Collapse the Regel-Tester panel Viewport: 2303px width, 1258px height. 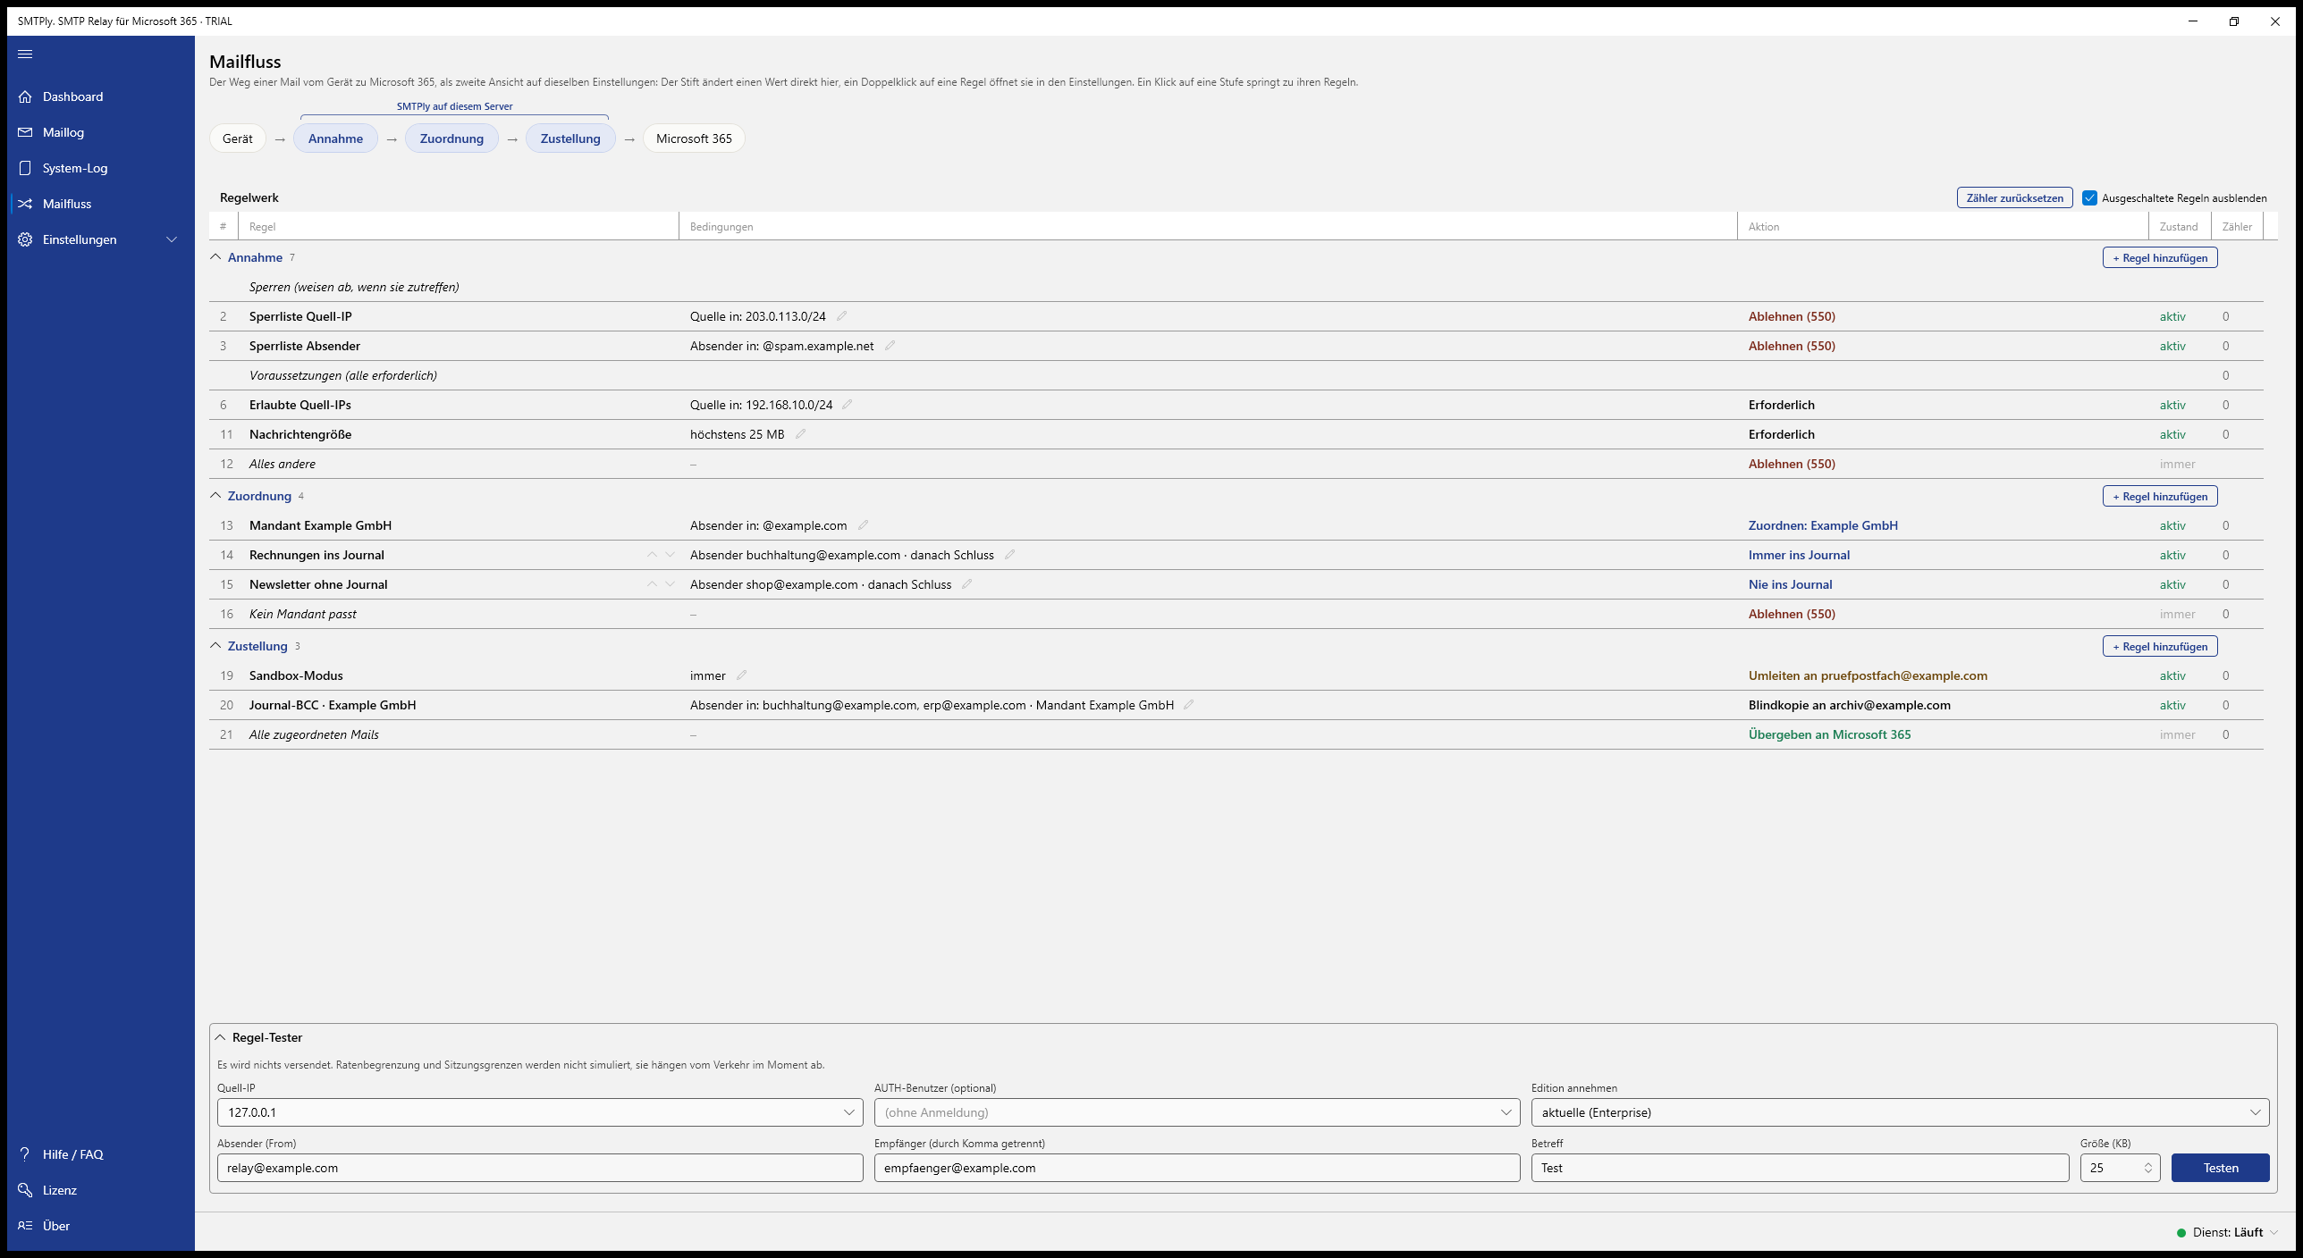pos(221,1037)
